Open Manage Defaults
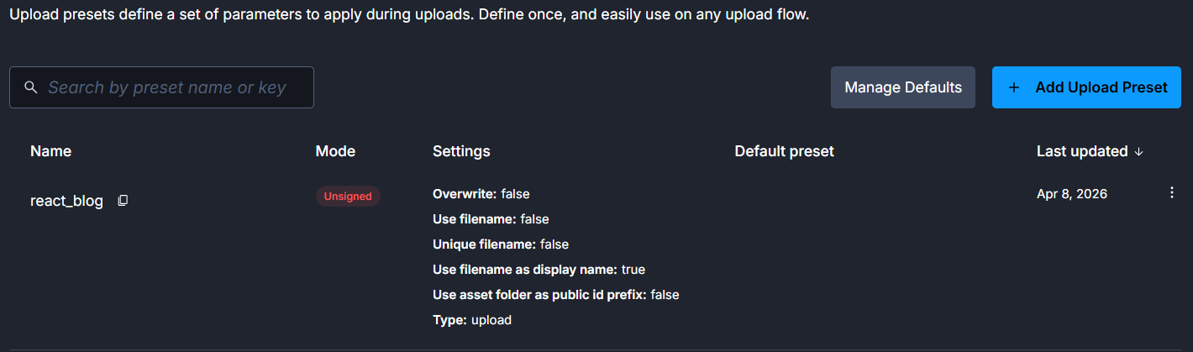Image resolution: width=1193 pixels, height=352 pixels. point(902,87)
